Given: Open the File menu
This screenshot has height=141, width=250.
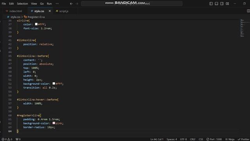Looking at the screenshot, I should [4, 4].
